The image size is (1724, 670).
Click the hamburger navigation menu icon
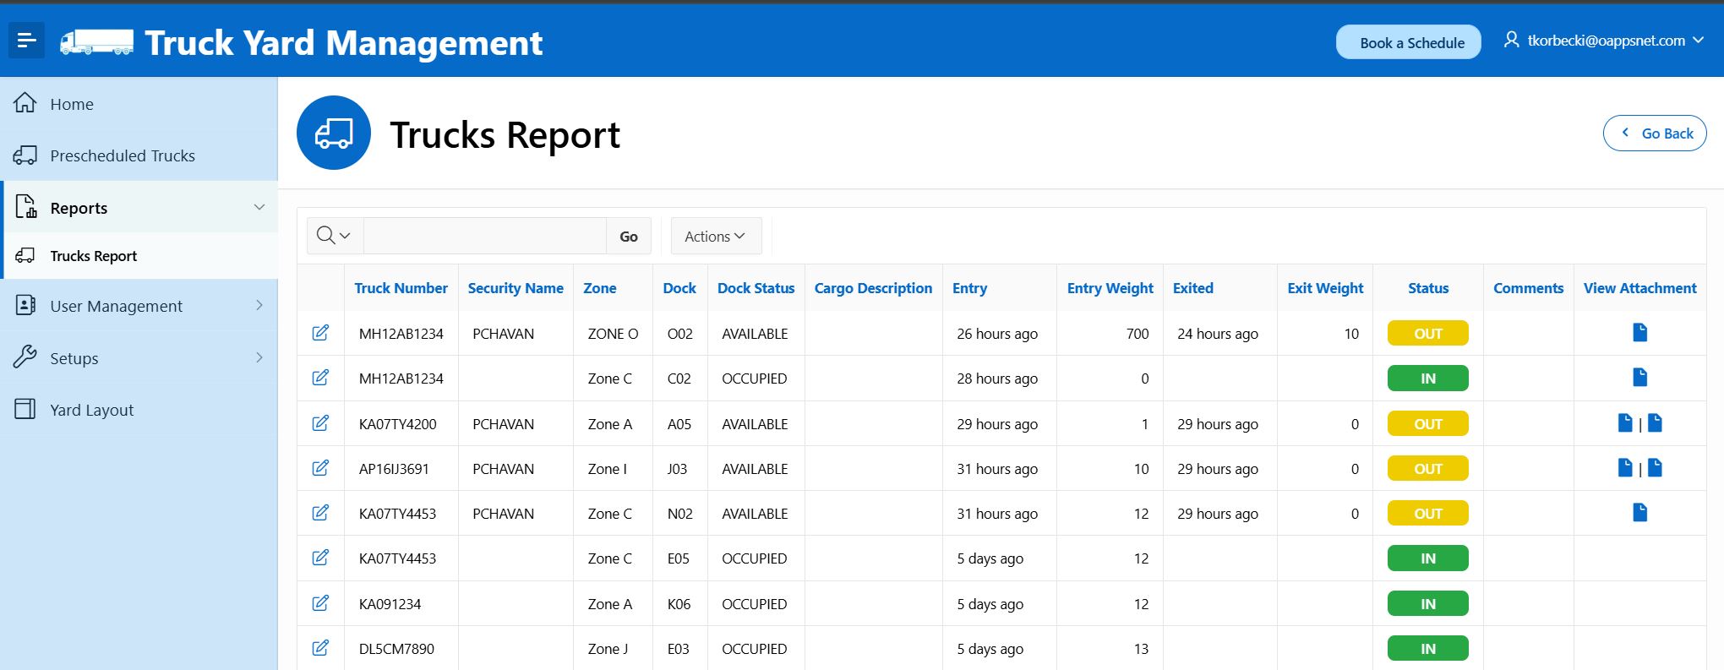point(26,41)
